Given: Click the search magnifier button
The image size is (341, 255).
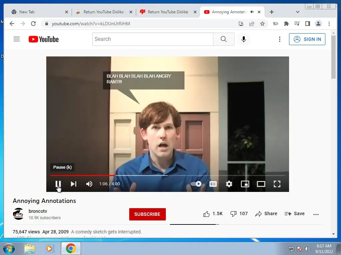Looking at the screenshot, I should (x=223, y=39).
